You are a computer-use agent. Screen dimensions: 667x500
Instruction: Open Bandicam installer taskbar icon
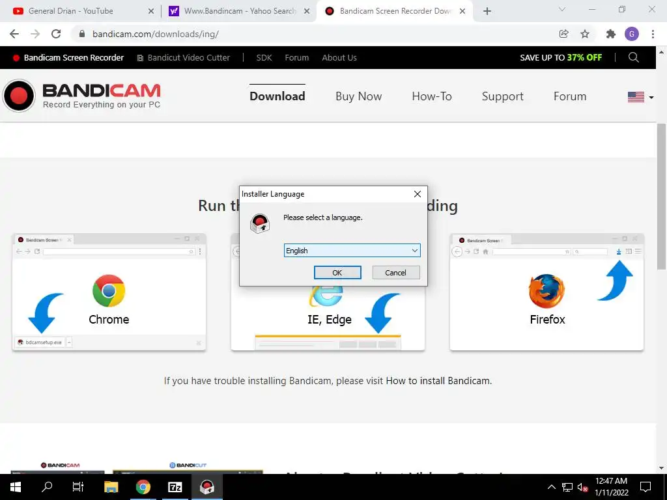pyautogui.click(x=207, y=487)
